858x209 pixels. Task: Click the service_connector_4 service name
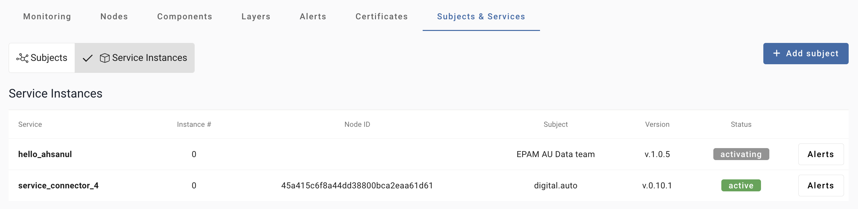58,185
